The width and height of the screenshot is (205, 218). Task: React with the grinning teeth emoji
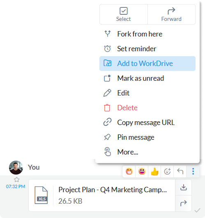point(129,171)
